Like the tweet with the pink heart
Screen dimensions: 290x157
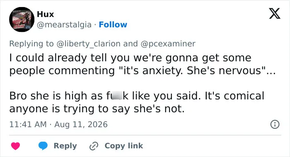[16, 146]
